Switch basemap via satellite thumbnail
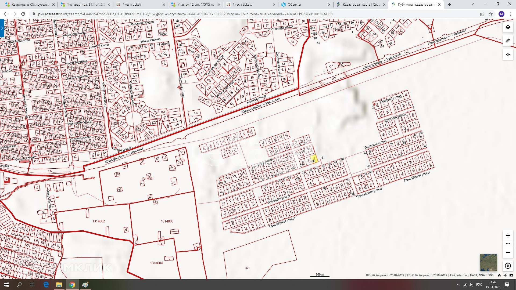 coord(488,262)
